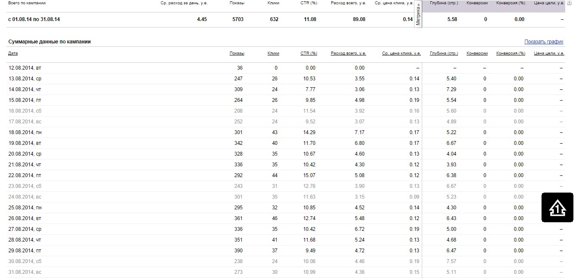The height and width of the screenshot is (279, 576).
Task: Sort by Расход всего column header
Action: pos(348,53)
